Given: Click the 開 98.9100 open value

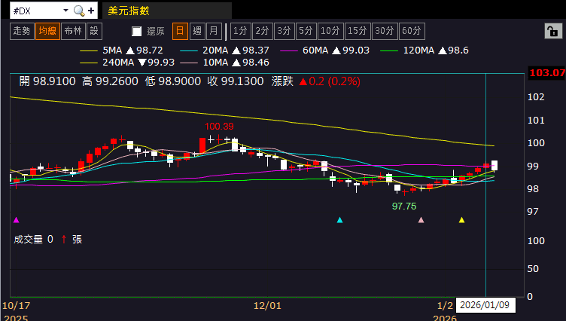Looking at the screenshot, I should (47, 81).
